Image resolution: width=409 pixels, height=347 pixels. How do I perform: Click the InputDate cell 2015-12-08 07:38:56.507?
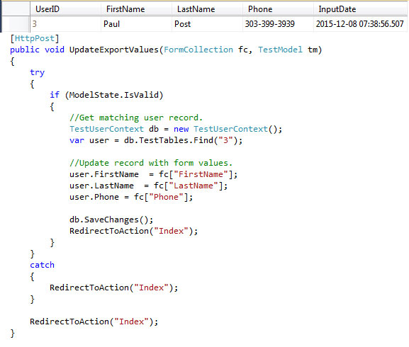pos(359,24)
